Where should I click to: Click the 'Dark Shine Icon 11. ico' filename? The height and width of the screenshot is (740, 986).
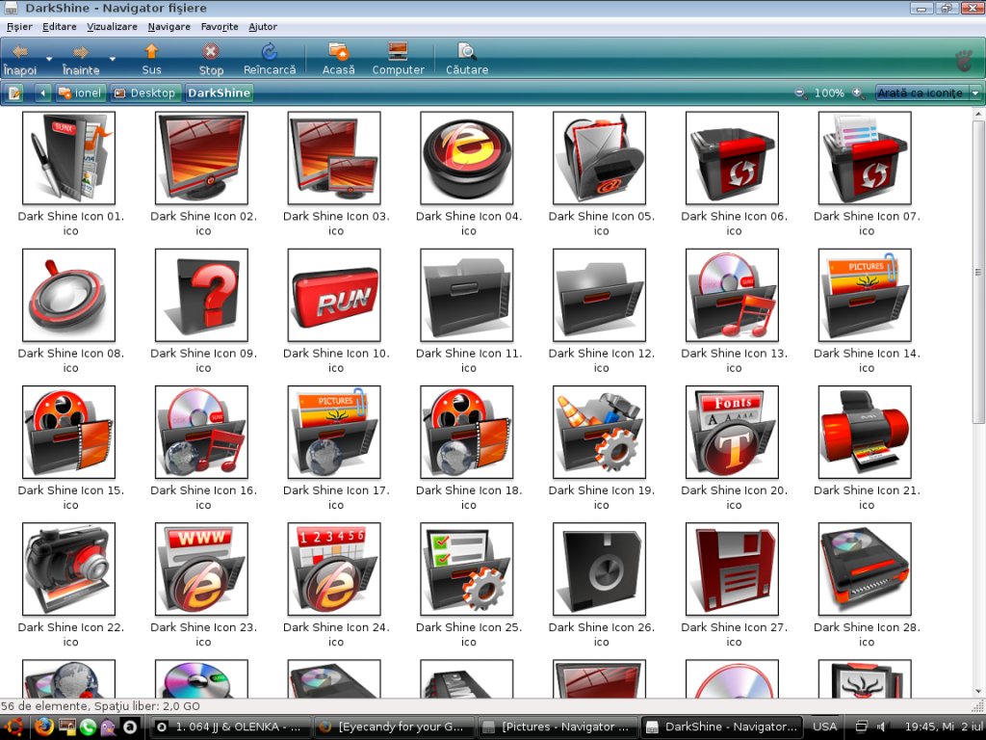click(x=469, y=360)
